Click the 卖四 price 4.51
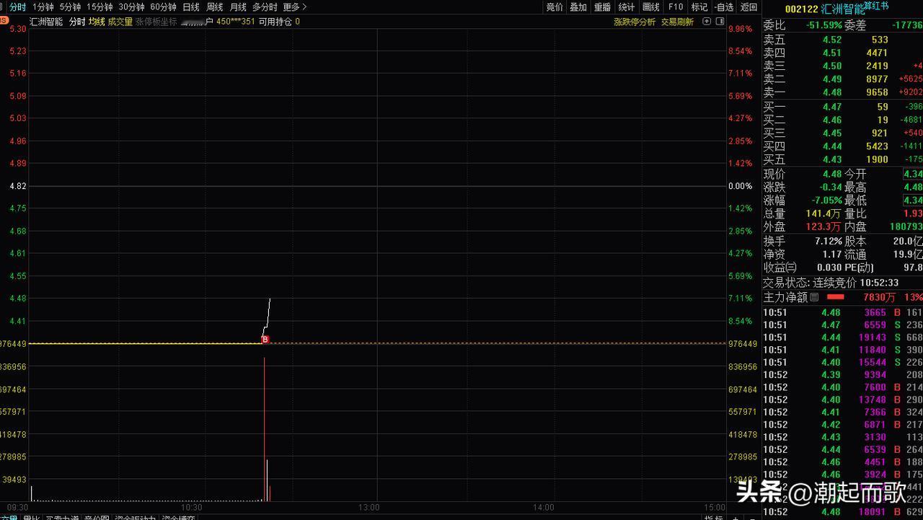Viewport: 923px width, 520px height. point(831,53)
